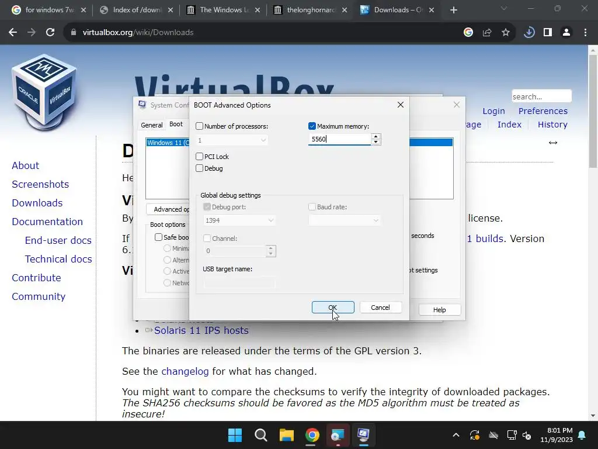Click the Chrome taskbar icon
The height and width of the screenshot is (449, 598).
[312, 435]
